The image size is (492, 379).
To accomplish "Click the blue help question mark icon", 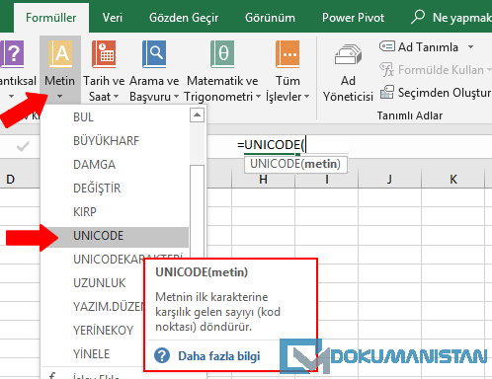I will point(162,355).
